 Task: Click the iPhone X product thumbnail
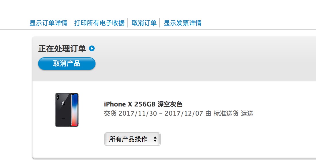(x=67, y=110)
